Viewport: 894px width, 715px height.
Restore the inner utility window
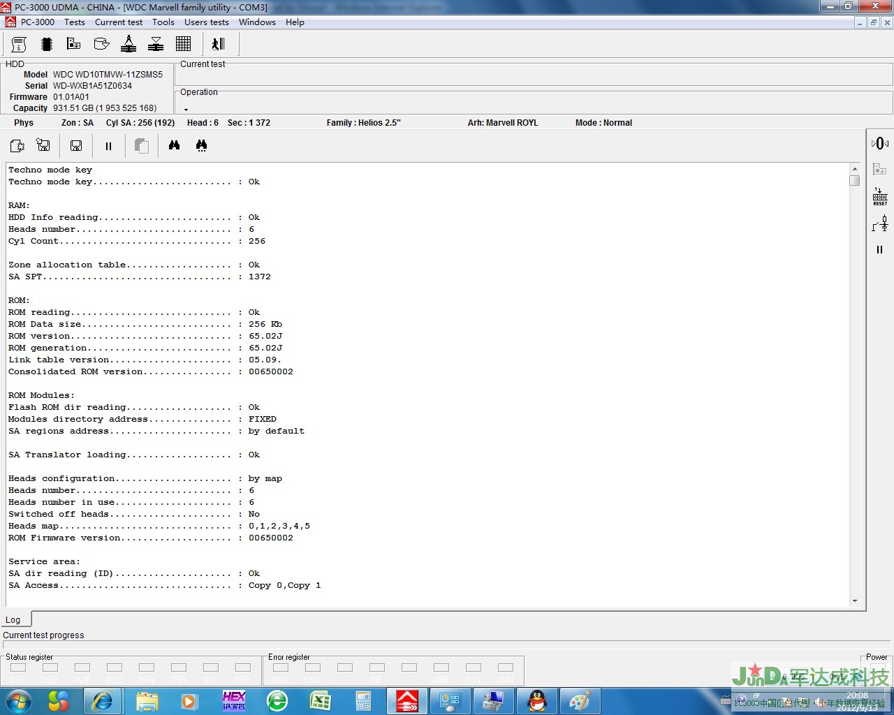point(873,22)
